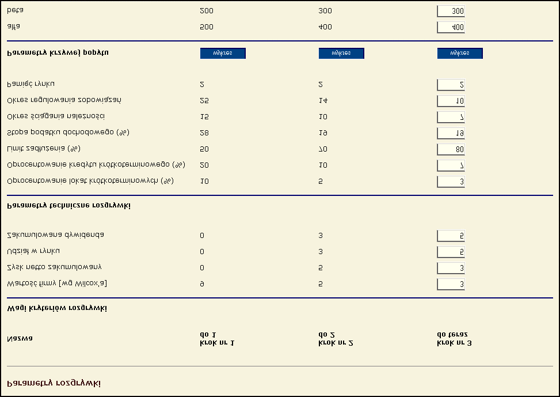Edit the Zysk netto zakumulowany weight input field

point(451,268)
